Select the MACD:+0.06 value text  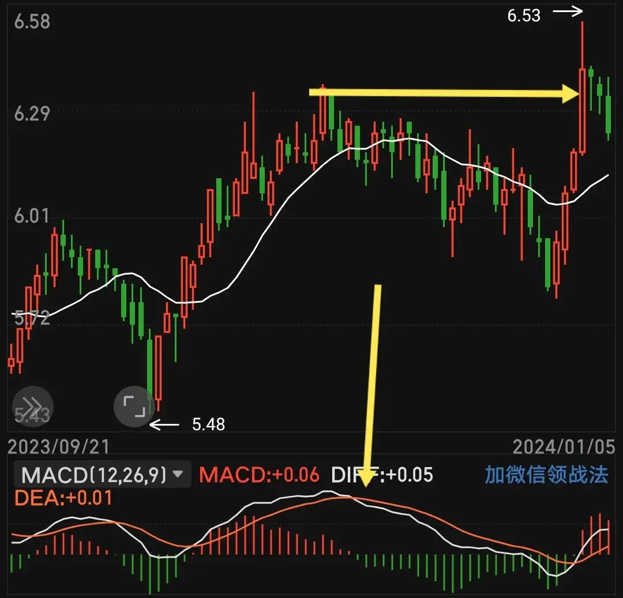point(259,475)
